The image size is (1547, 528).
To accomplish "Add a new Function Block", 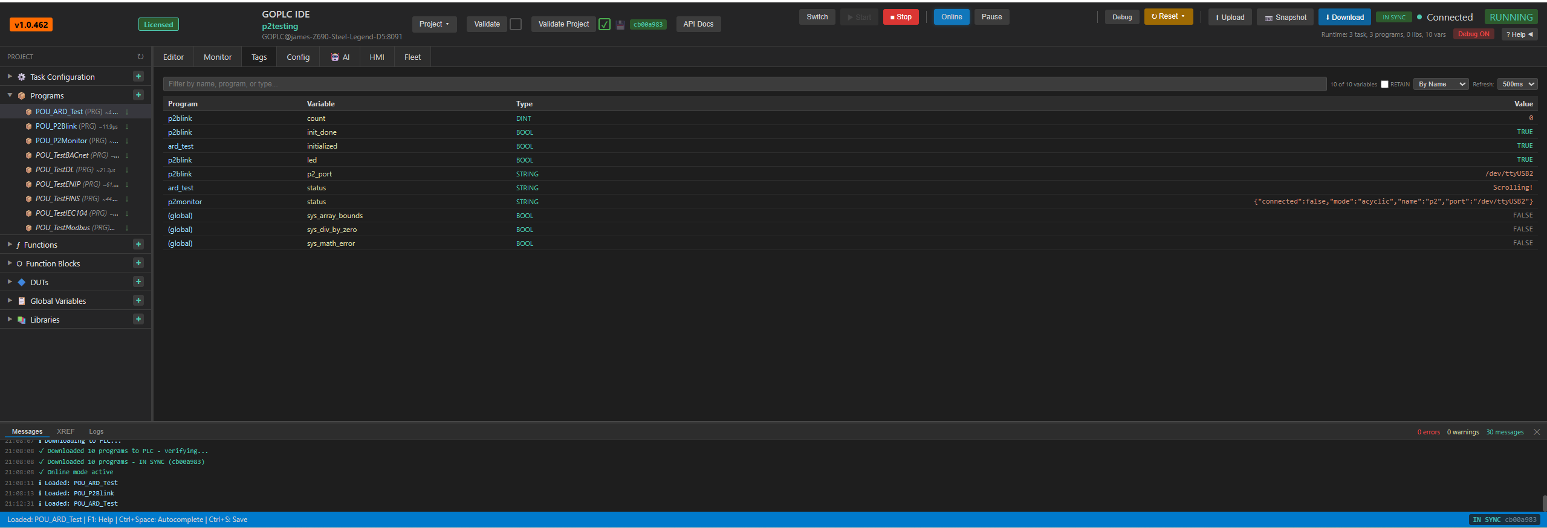I will point(138,263).
